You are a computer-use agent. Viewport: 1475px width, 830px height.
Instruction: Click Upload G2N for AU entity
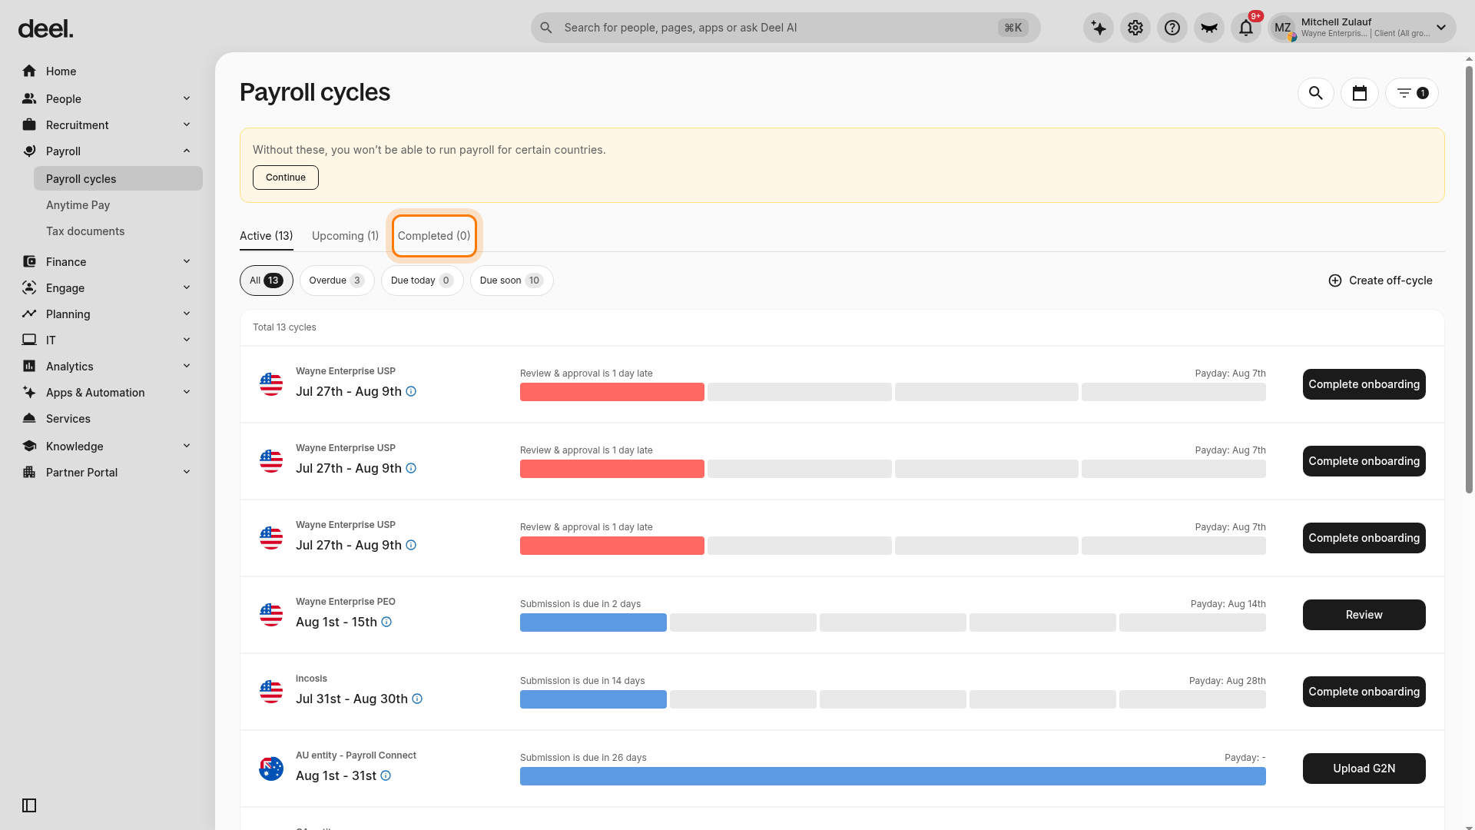click(x=1364, y=769)
